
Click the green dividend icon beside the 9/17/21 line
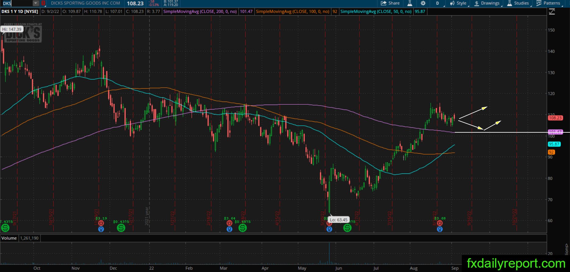(5, 228)
